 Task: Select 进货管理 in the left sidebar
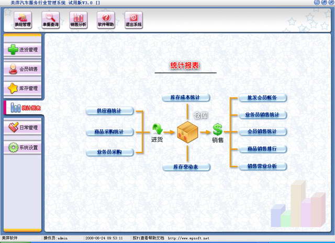(23, 50)
